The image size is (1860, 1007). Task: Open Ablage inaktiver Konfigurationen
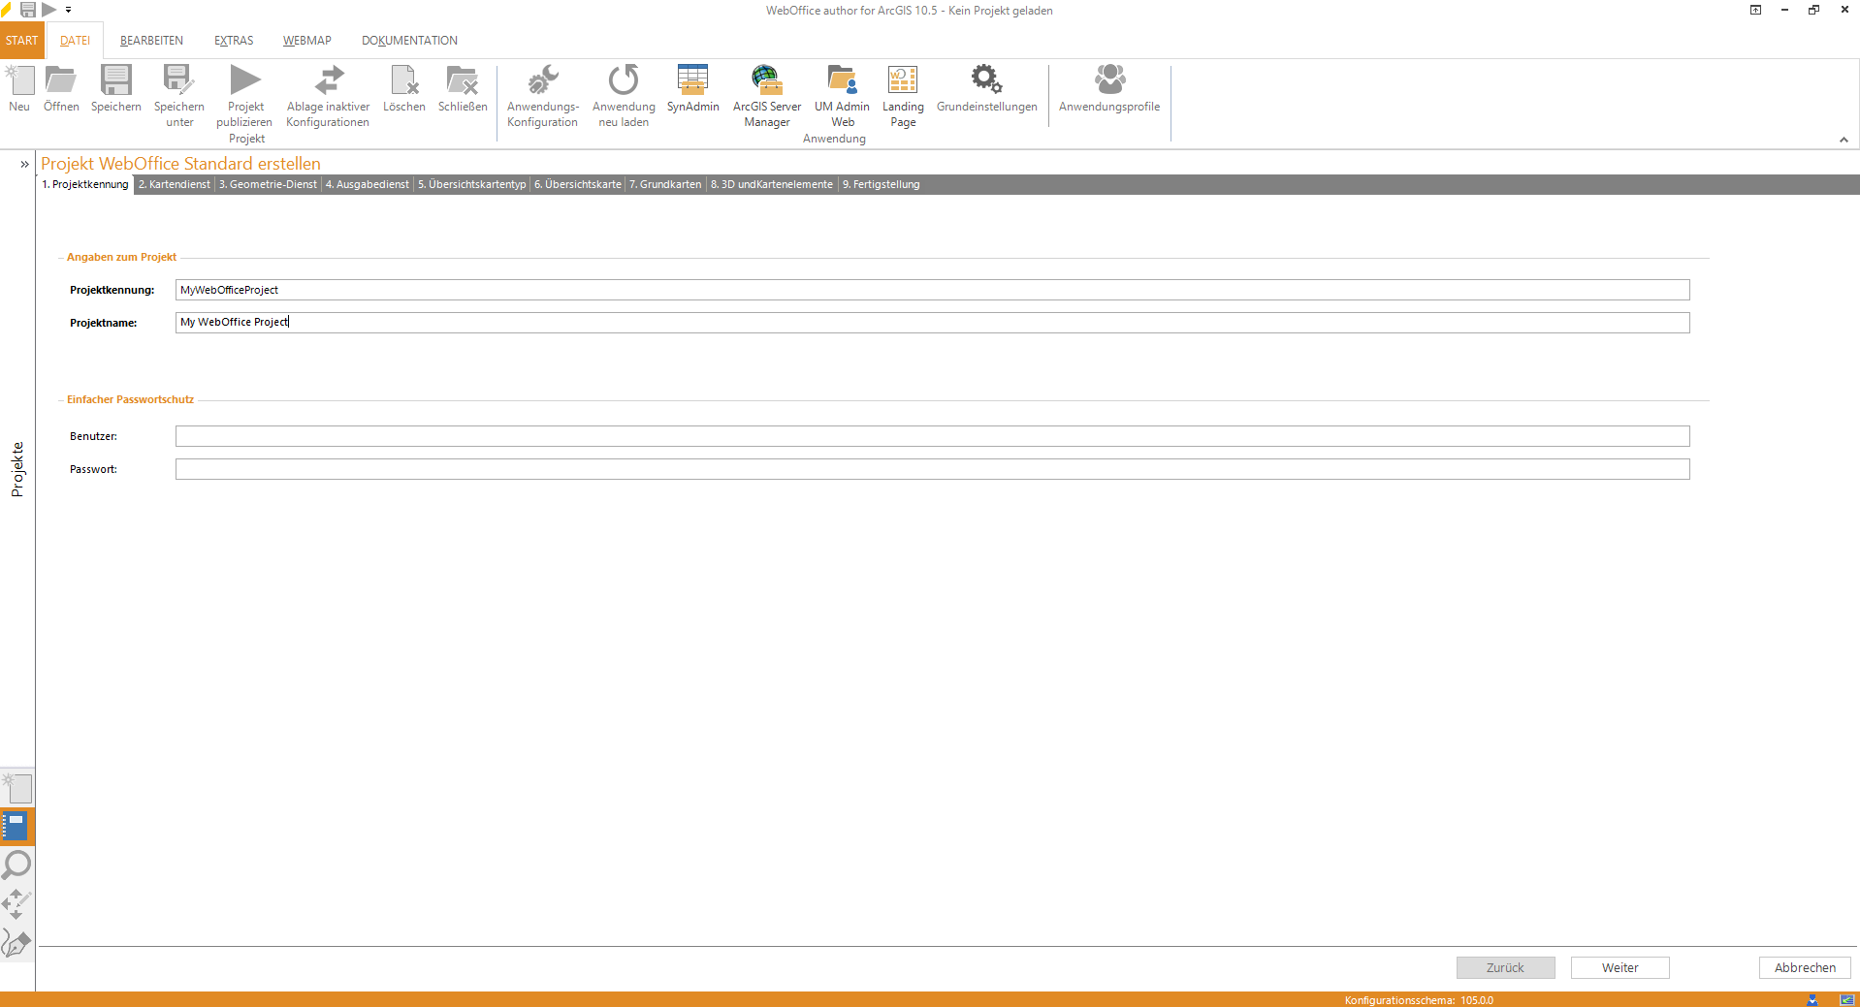pyautogui.click(x=328, y=97)
